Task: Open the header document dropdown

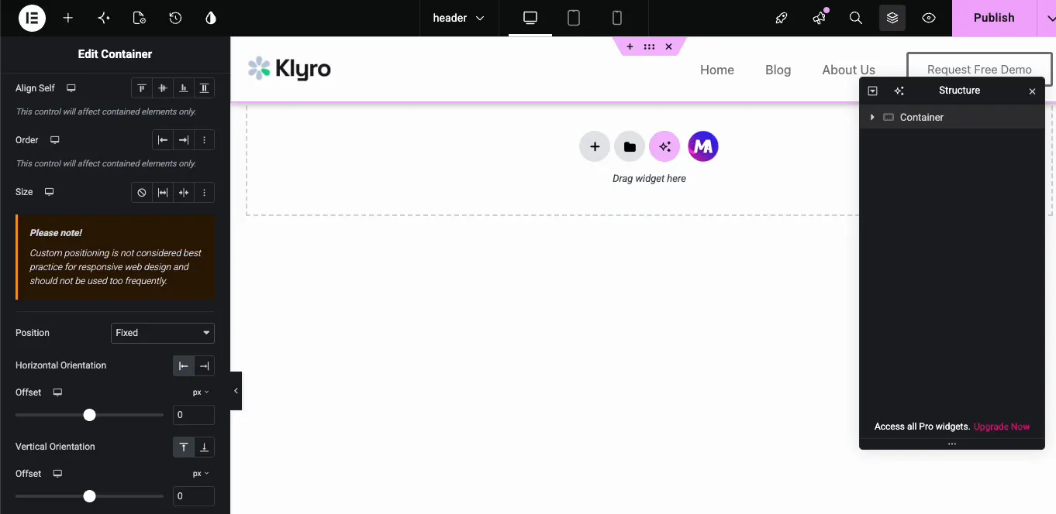Action: pyautogui.click(x=458, y=18)
